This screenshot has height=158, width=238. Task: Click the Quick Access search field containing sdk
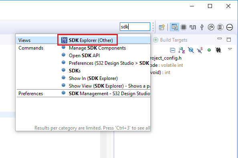click(135, 27)
